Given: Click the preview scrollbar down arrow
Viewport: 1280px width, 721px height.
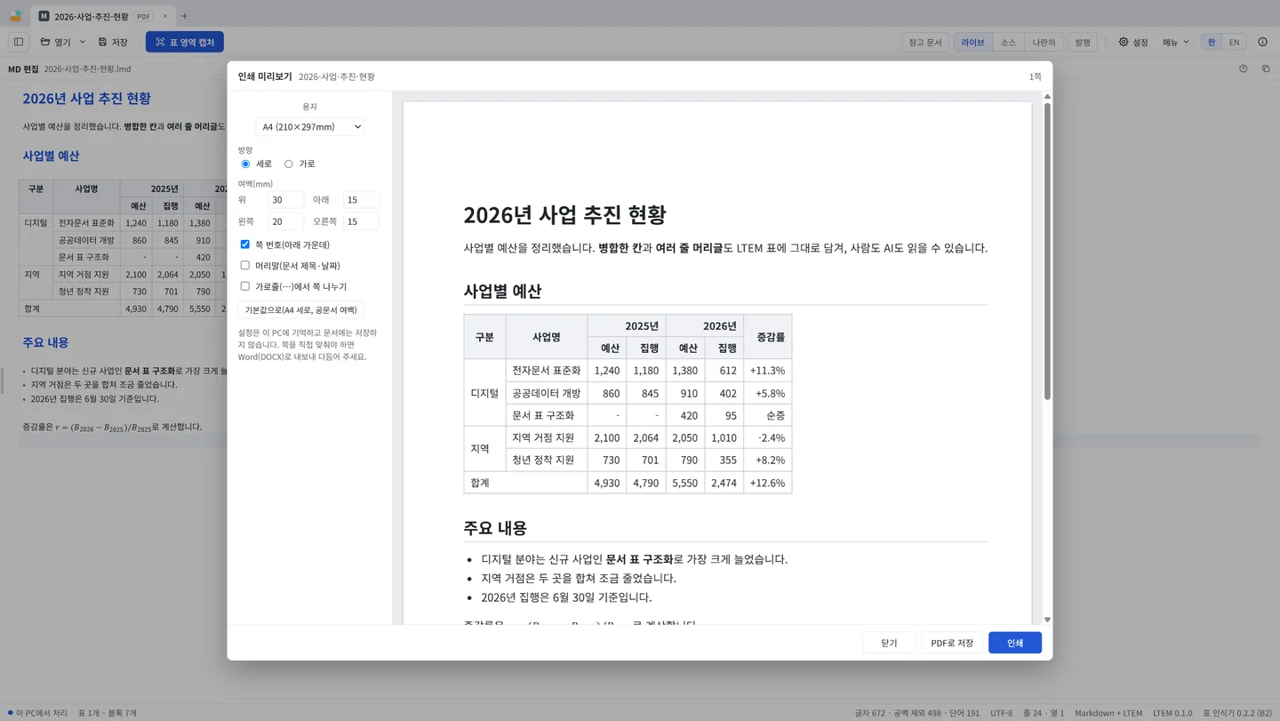Looking at the screenshot, I should 1047,620.
